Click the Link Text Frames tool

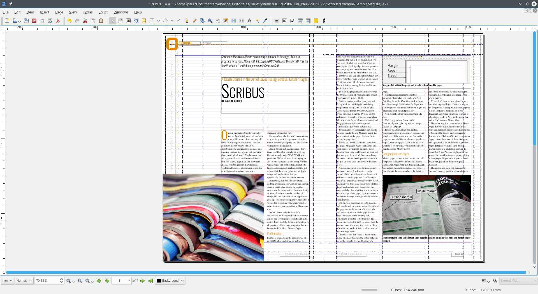(234, 21)
